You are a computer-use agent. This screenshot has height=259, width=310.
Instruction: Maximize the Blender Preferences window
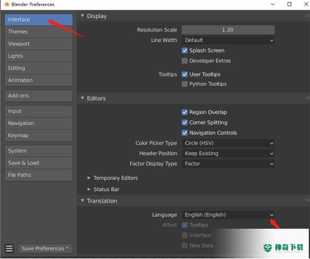[x=290, y=4]
